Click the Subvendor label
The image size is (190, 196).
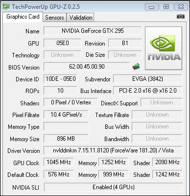click(x=97, y=79)
